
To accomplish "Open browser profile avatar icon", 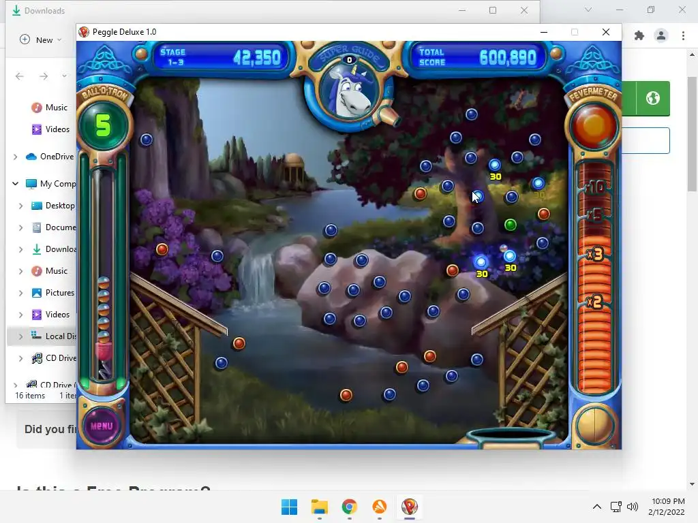I will click(x=661, y=35).
